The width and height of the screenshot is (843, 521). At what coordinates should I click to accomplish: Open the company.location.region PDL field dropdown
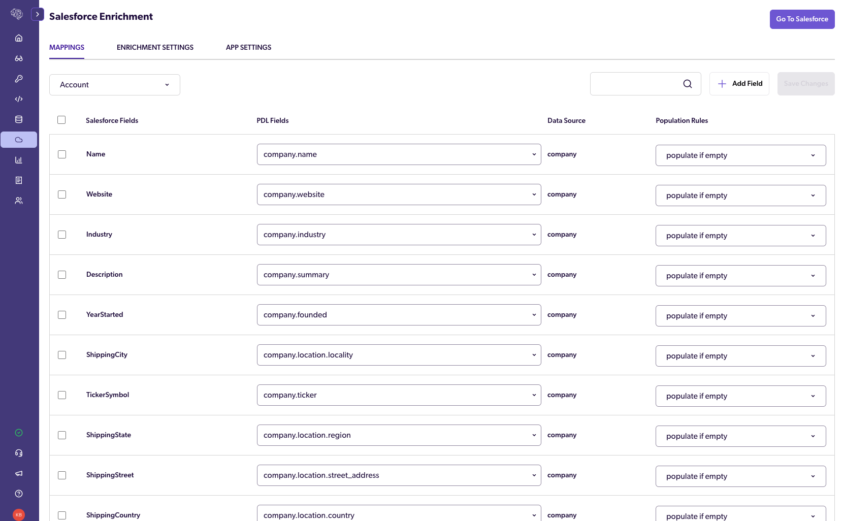tap(399, 435)
